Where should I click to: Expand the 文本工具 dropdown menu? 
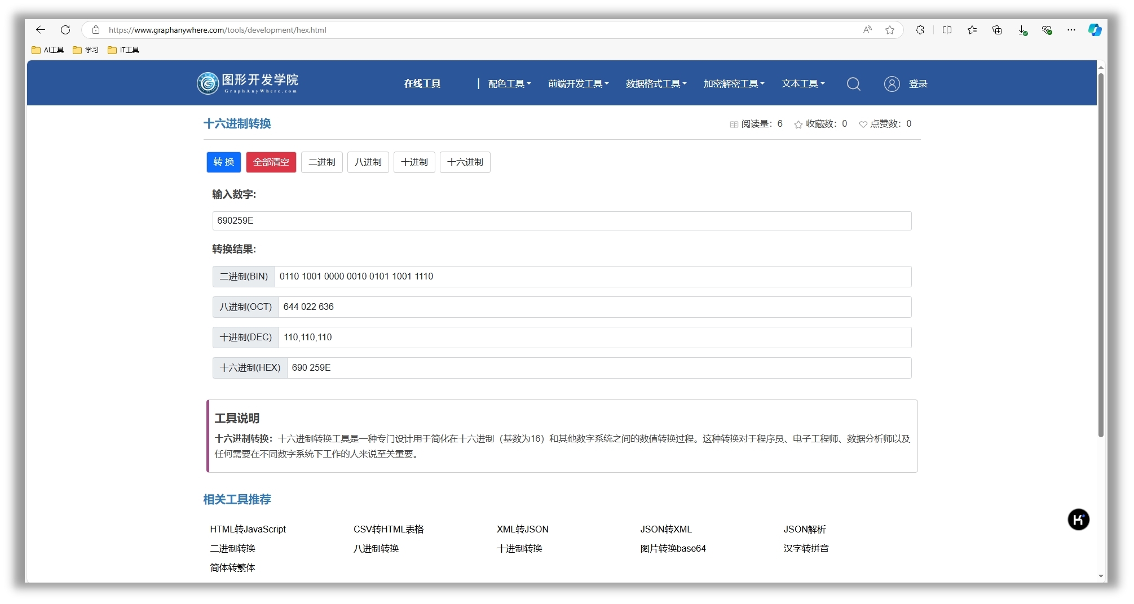click(803, 84)
